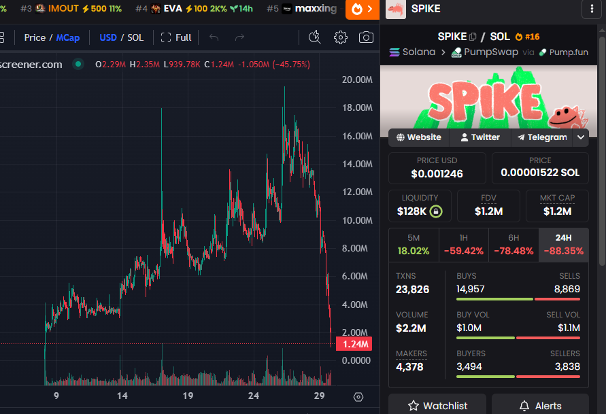This screenshot has height=414, width=606.
Task: Select the 6H timeframe tab
Action: point(514,245)
